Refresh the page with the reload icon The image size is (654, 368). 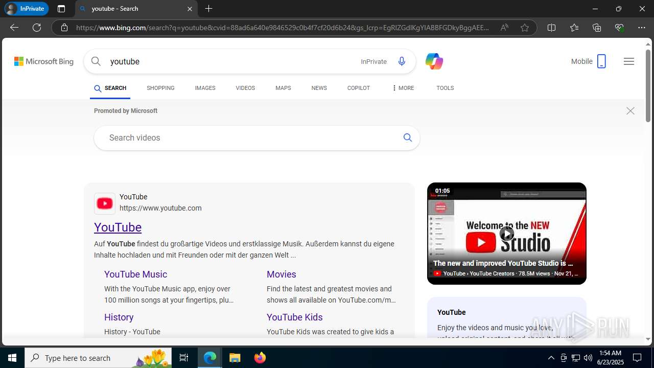tap(37, 28)
